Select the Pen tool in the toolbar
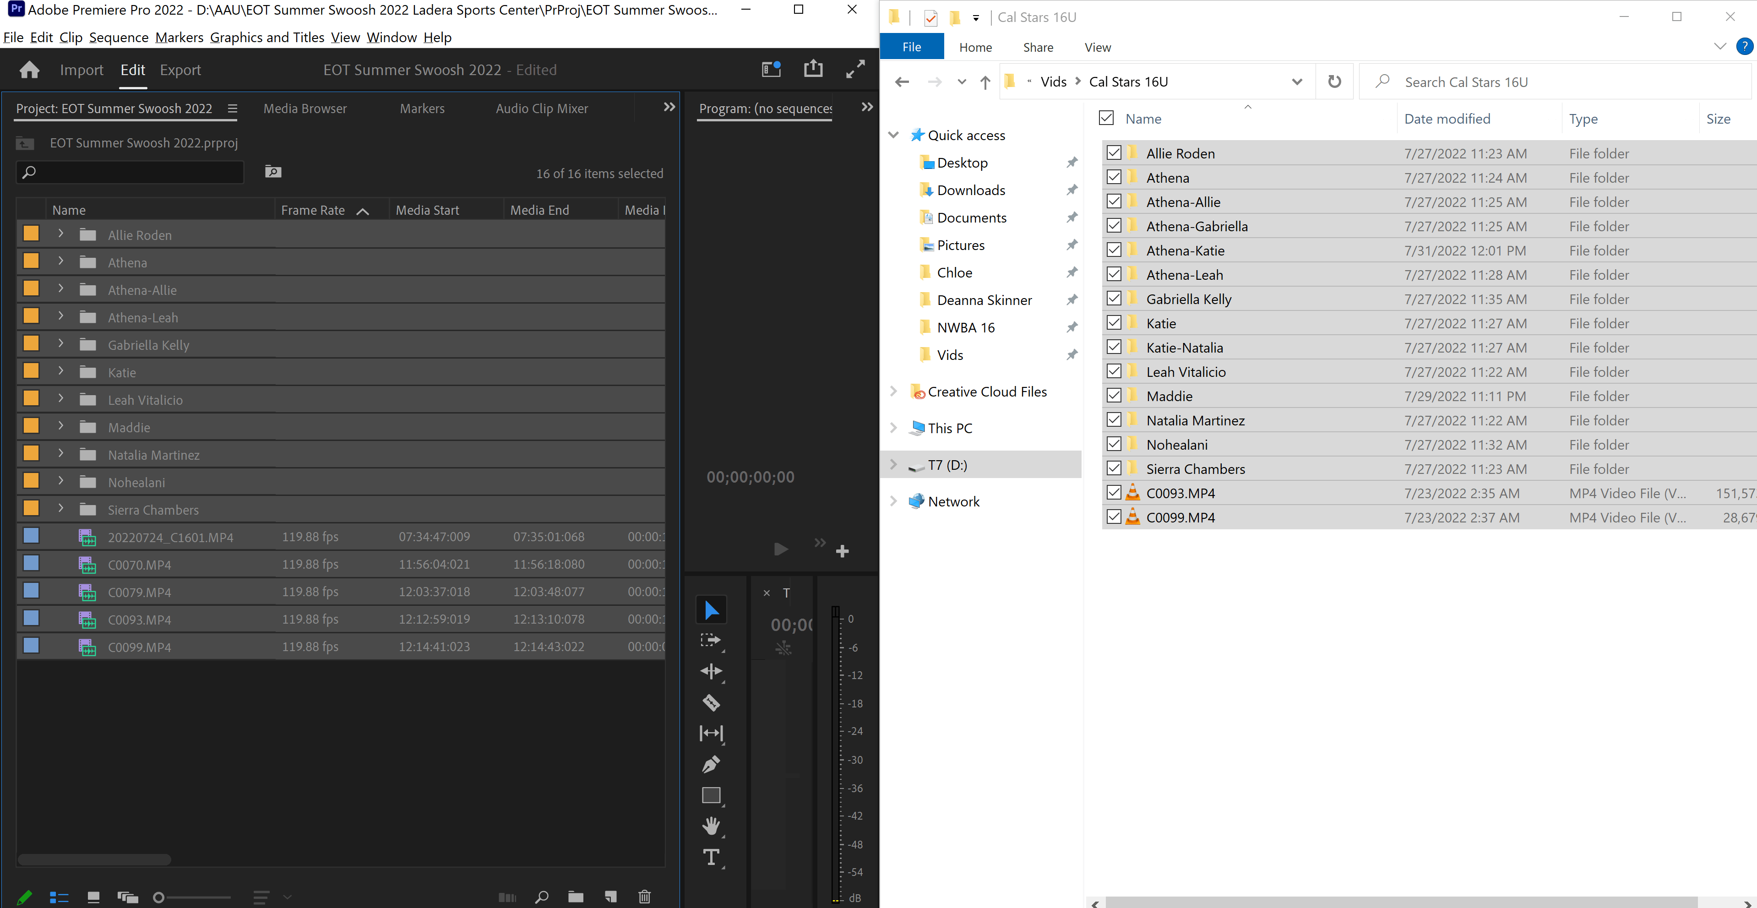The image size is (1757, 908). point(711,765)
